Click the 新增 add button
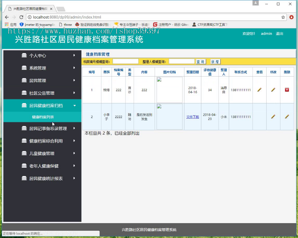Screen dimensions: 298x238 click(215, 62)
